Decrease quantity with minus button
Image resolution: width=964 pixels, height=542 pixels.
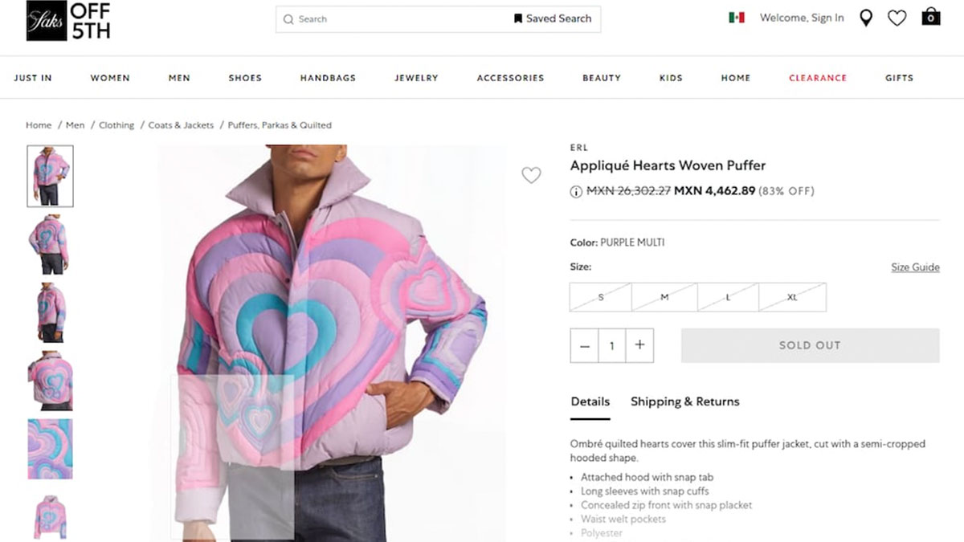tap(585, 345)
